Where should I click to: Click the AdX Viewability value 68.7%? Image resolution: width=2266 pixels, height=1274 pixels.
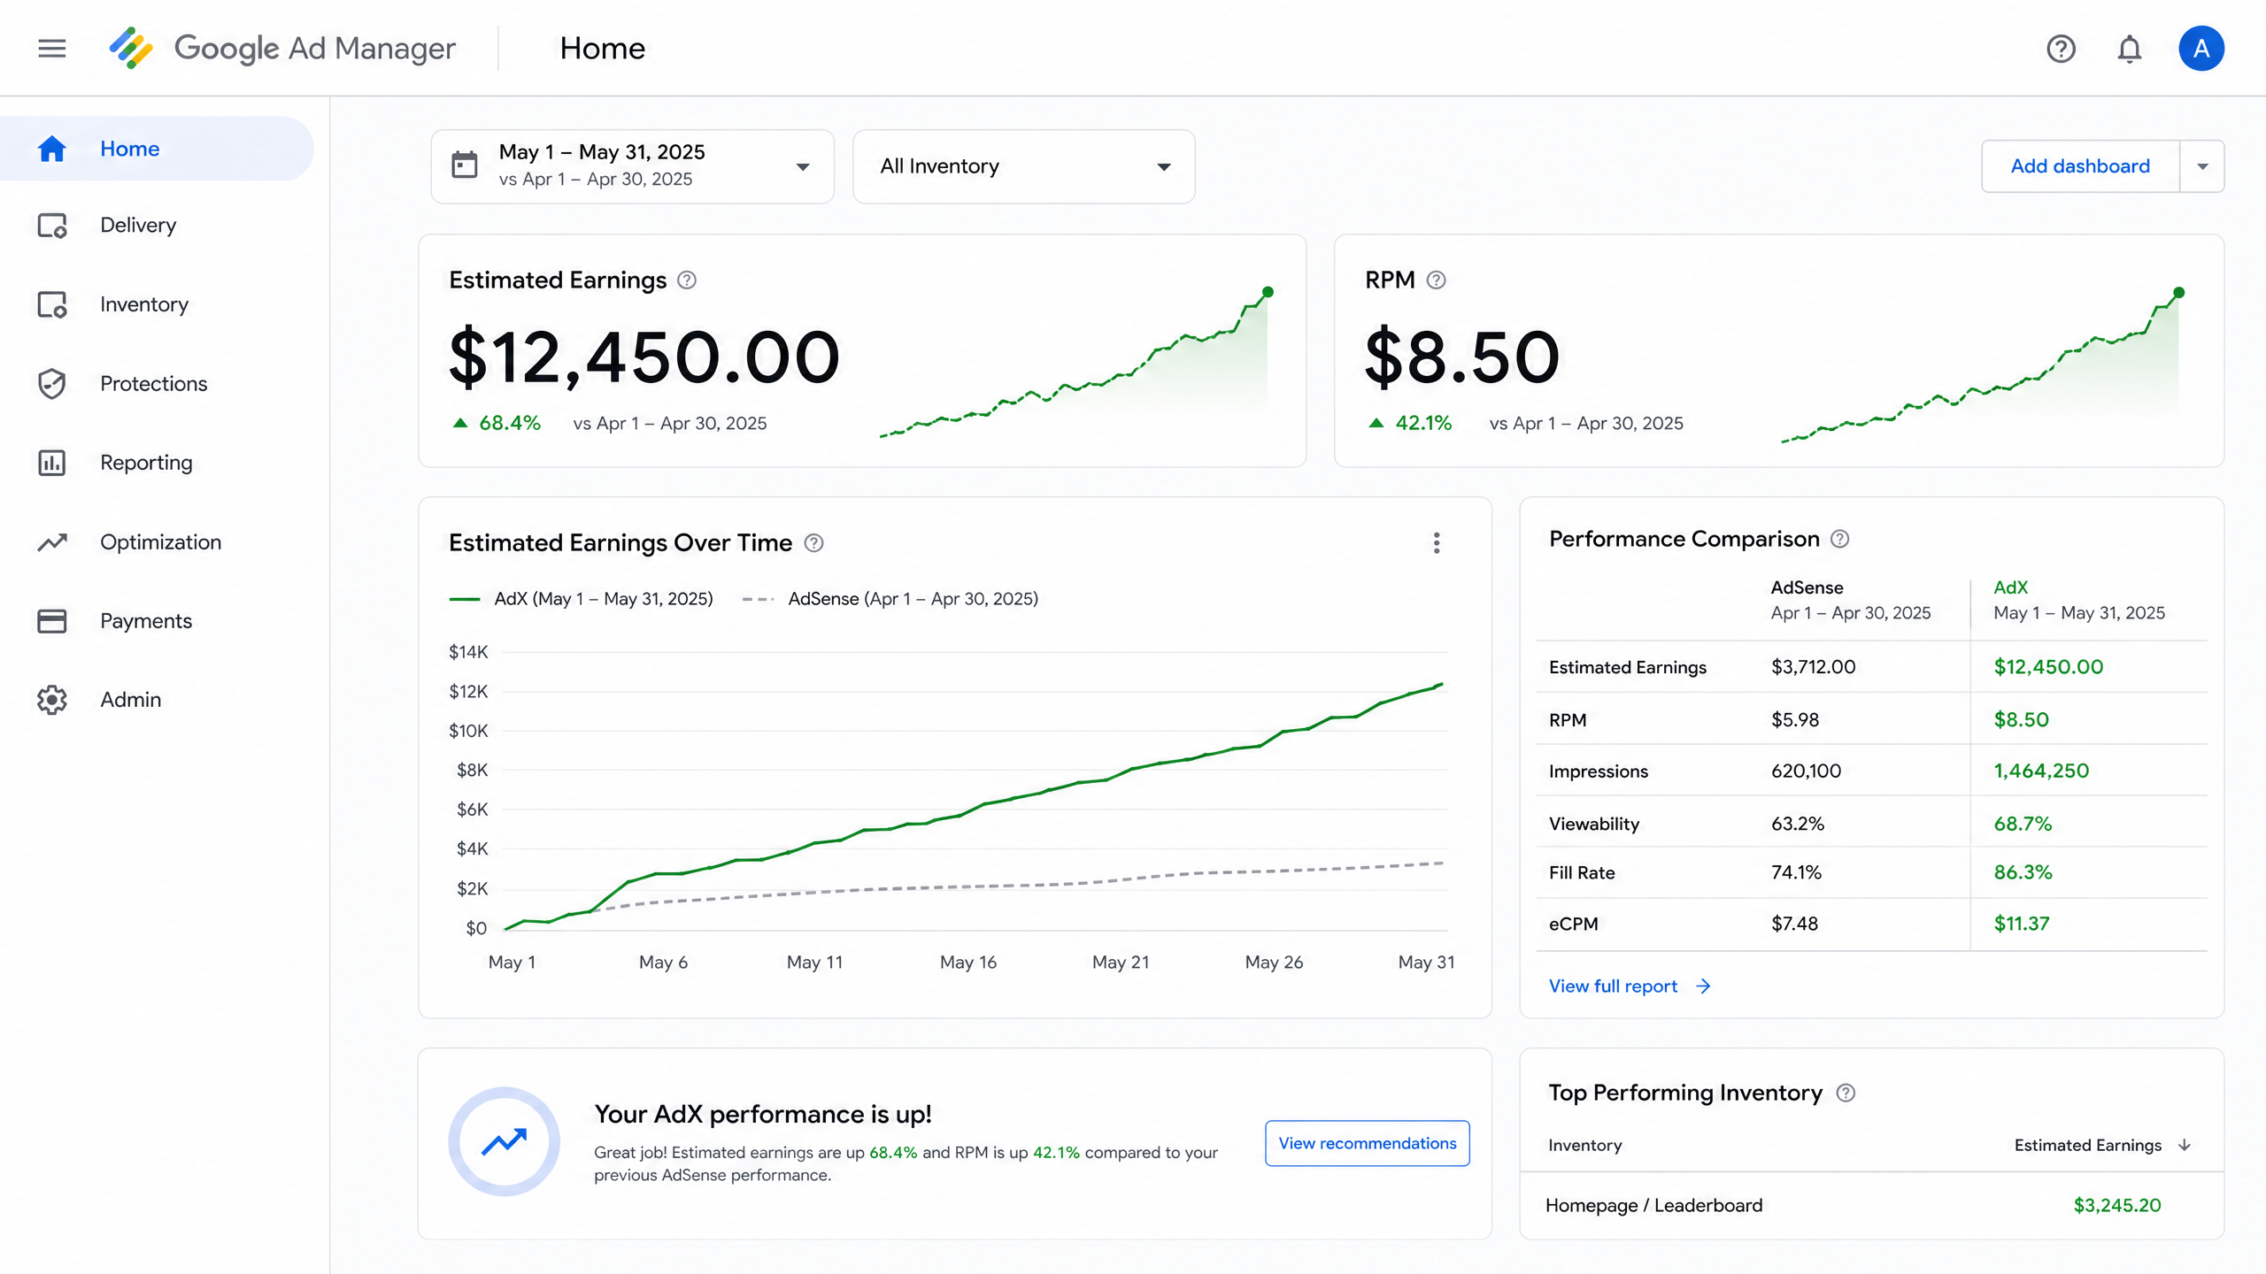point(2023,824)
